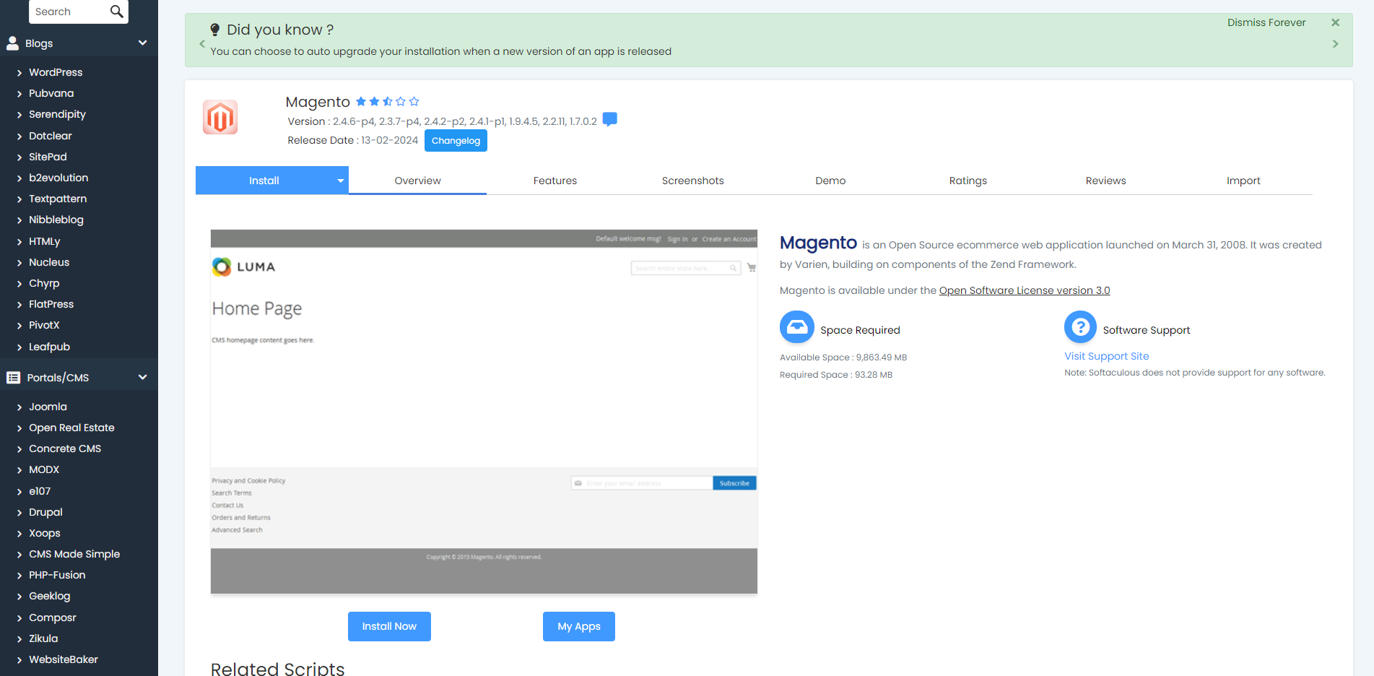Click Dismiss Forever in the banner
This screenshot has height=676, width=1374.
point(1266,22)
